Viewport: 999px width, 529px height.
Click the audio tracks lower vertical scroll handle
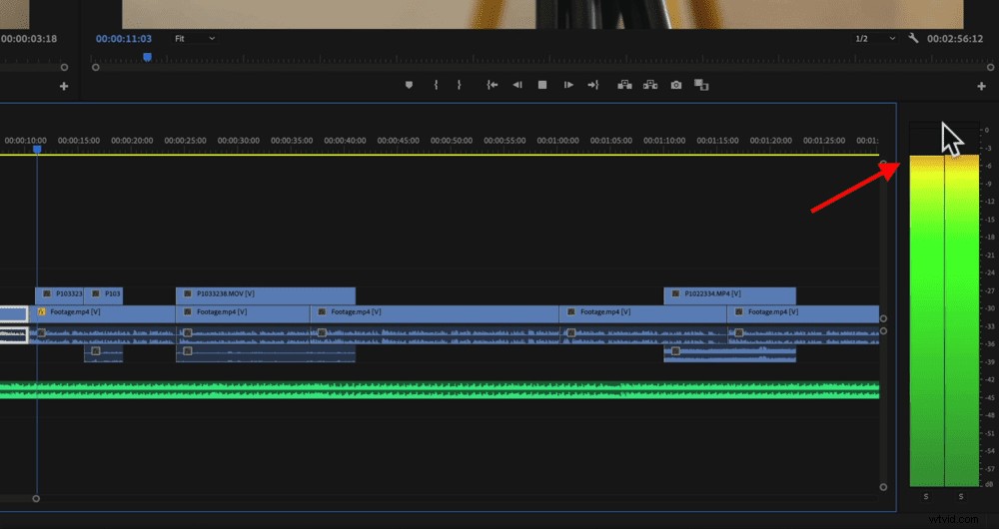(x=883, y=487)
